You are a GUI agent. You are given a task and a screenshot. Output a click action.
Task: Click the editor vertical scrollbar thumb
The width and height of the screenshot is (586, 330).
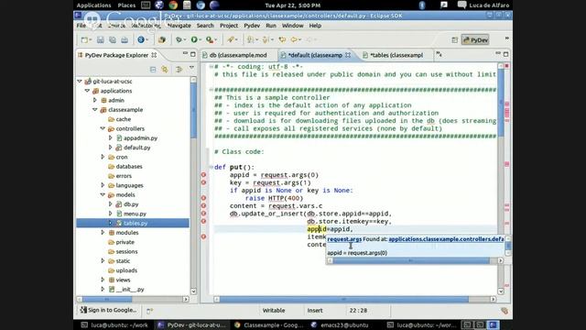coord(501,103)
